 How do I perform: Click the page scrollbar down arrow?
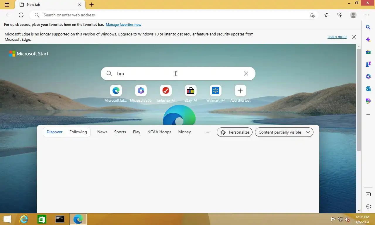359,211
